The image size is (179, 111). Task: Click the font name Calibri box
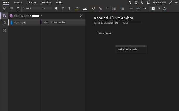coord(32,9)
